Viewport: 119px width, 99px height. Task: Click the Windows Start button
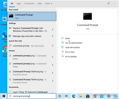pyautogui.click(x=4, y=96)
